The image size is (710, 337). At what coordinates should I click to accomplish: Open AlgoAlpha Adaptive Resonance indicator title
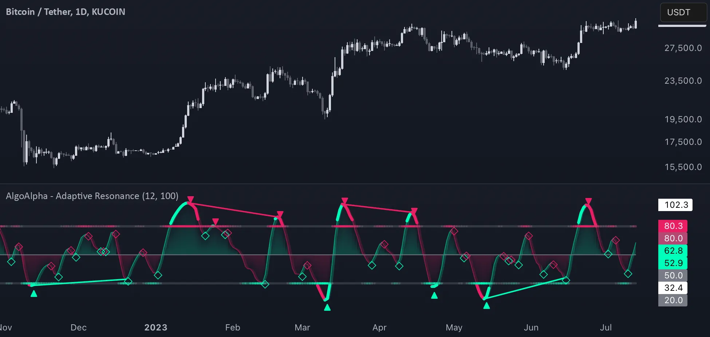coord(92,196)
